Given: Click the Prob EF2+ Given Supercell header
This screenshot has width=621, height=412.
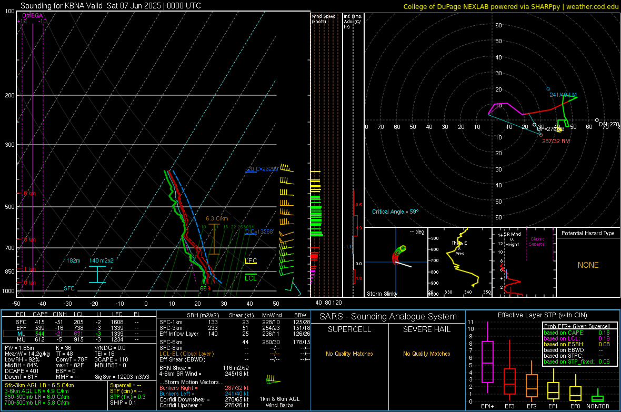Looking at the screenshot, I should click(x=577, y=326).
